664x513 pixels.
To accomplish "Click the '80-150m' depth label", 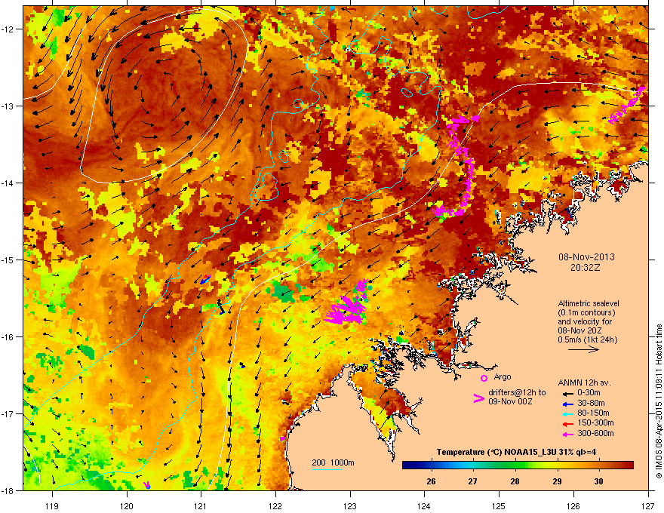I will point(593,413).
